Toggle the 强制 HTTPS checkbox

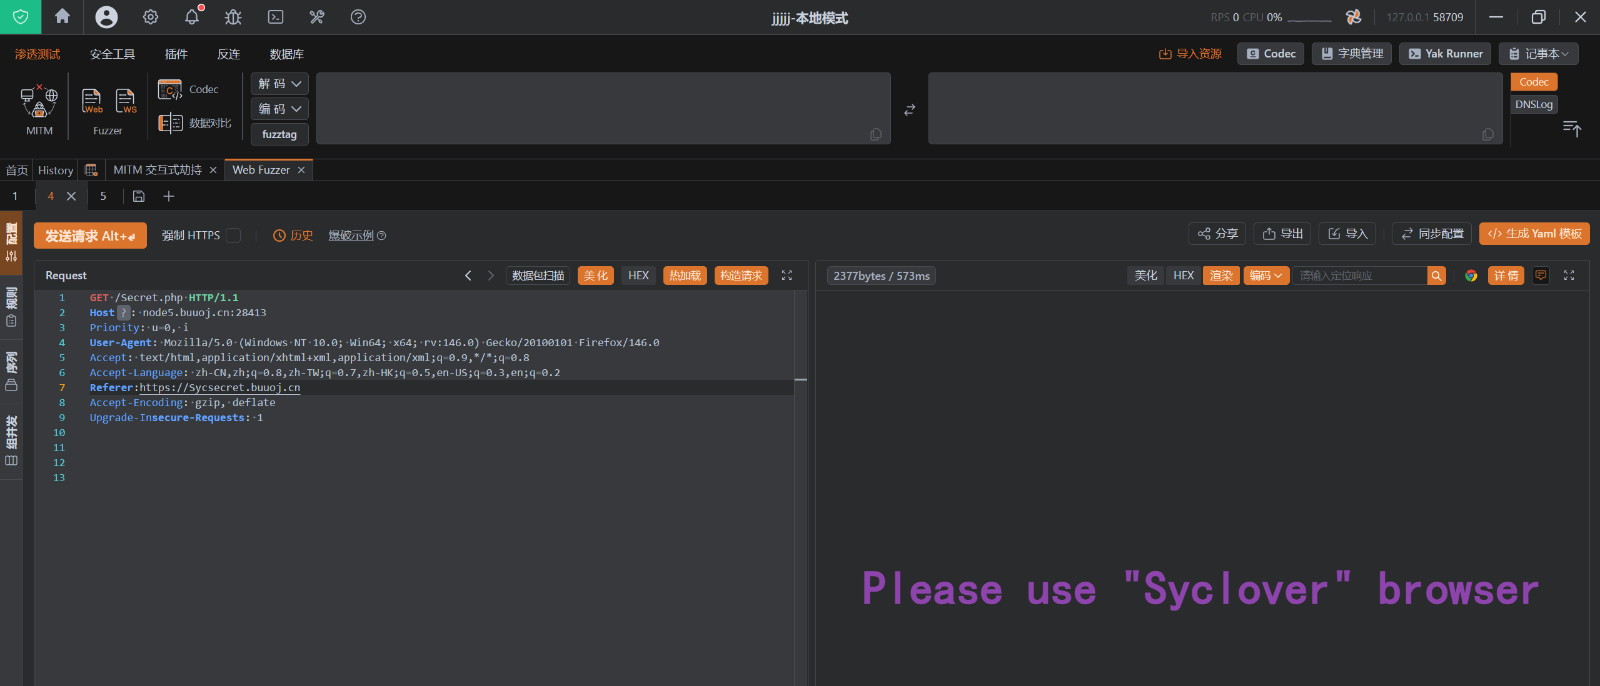(233, 236)
